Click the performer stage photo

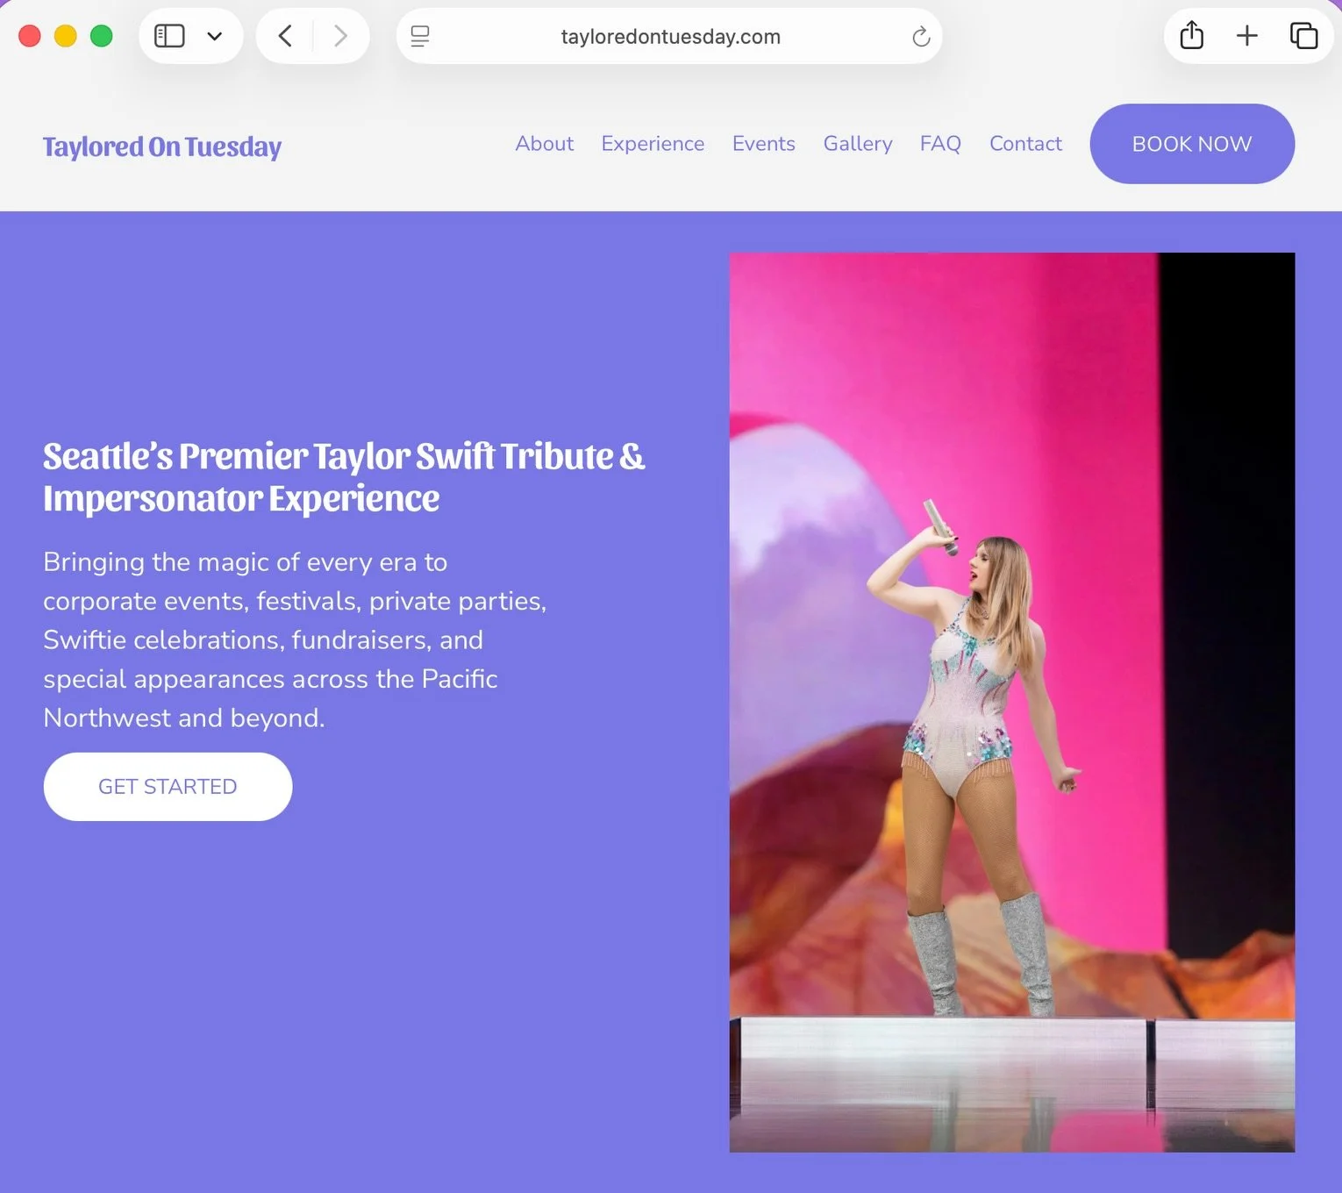click(1012, 703)
